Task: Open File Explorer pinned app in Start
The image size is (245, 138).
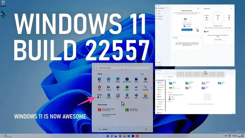Action: (145, 96)
